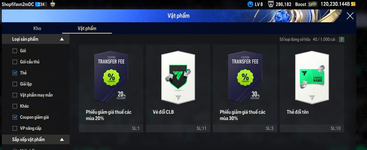Screen dimensions: 367x150
Task: Uncheck the Thẻ checkbox
Action: coord(15,73)
